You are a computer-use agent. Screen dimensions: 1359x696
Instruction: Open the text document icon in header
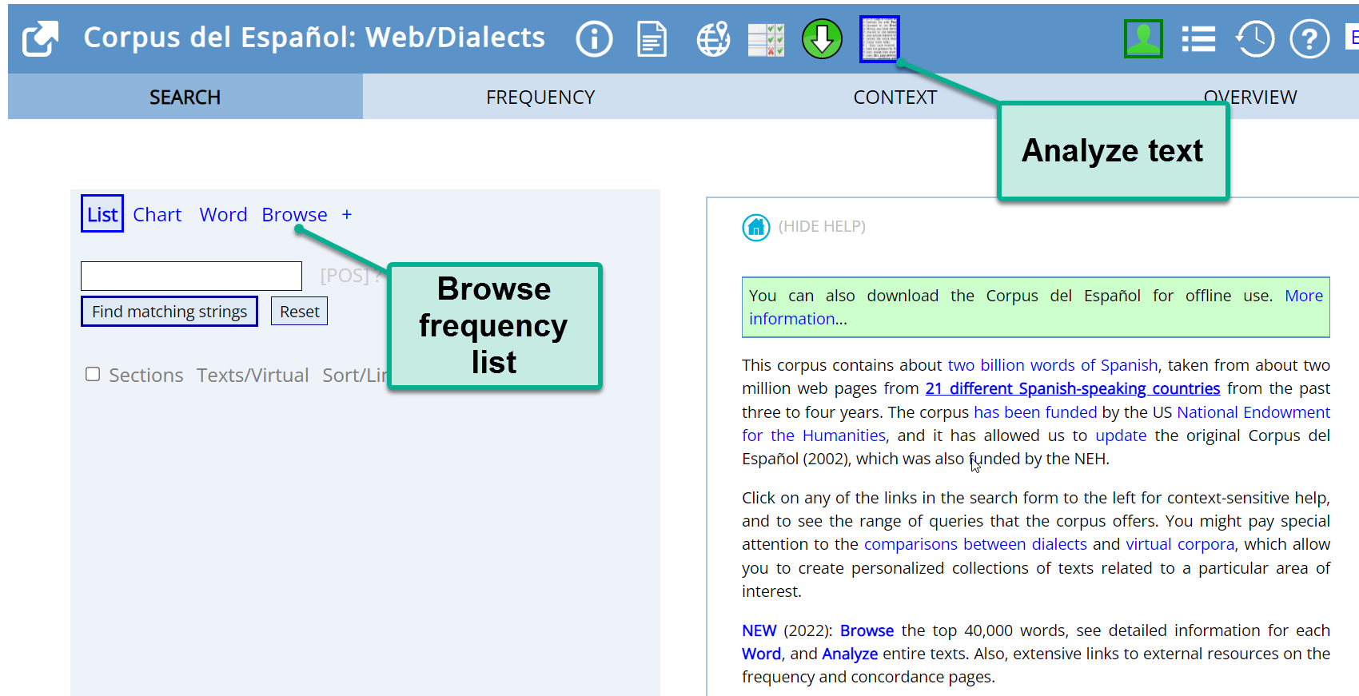[652, 39]
